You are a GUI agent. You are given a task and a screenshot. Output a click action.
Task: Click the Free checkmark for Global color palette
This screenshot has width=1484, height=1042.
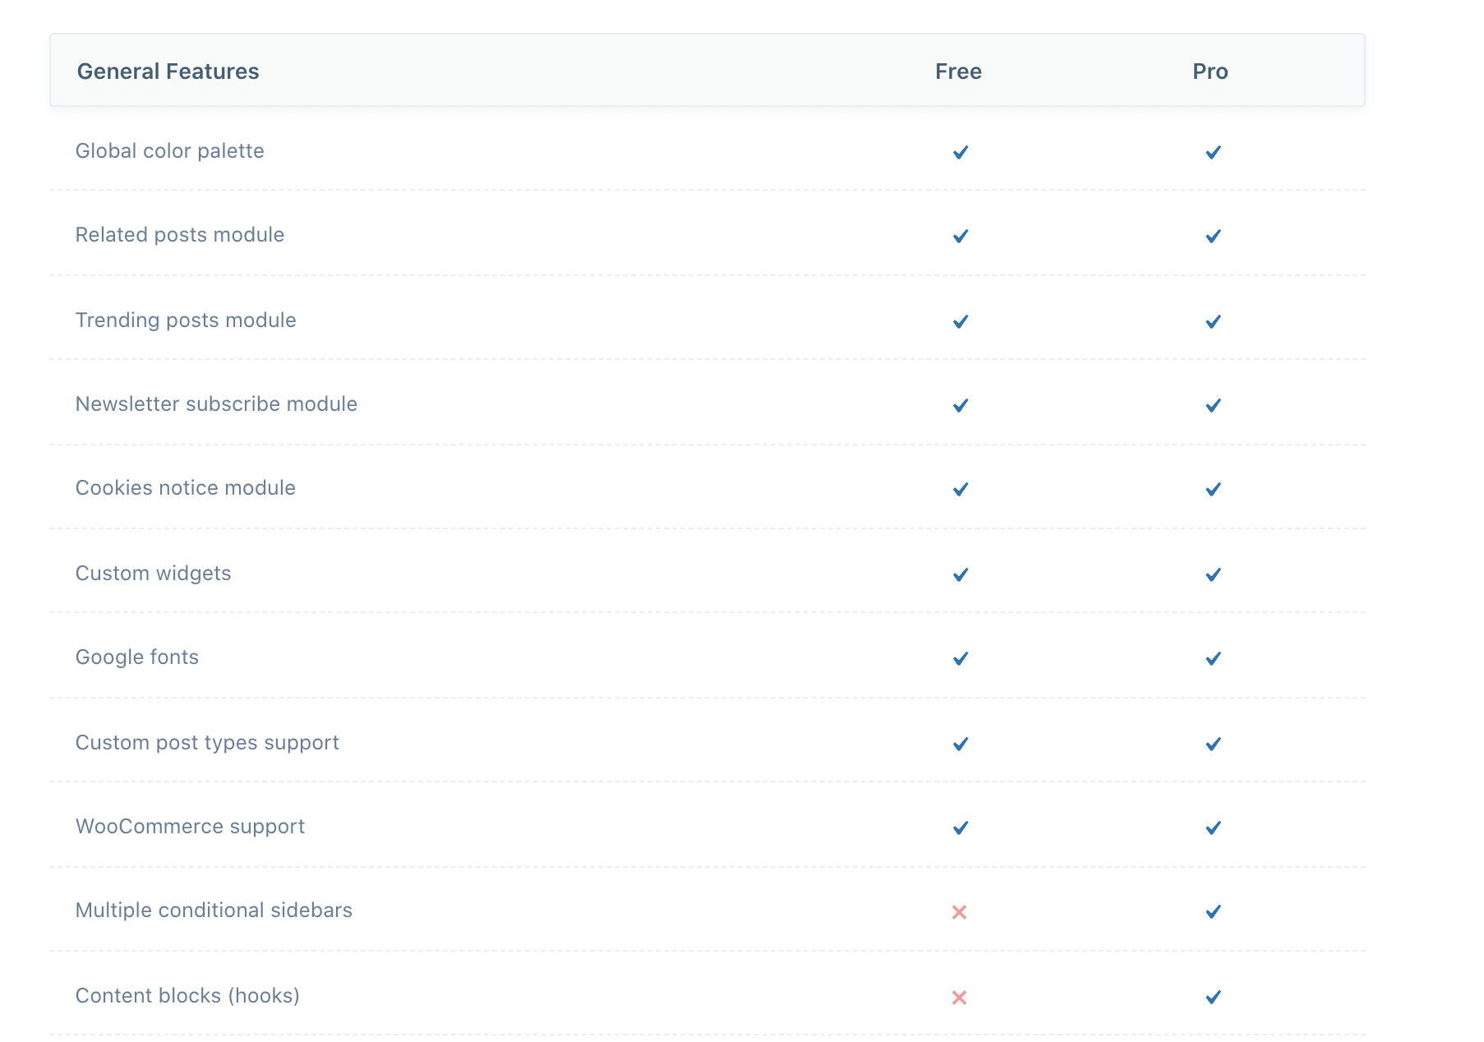(x=960, y=152)
